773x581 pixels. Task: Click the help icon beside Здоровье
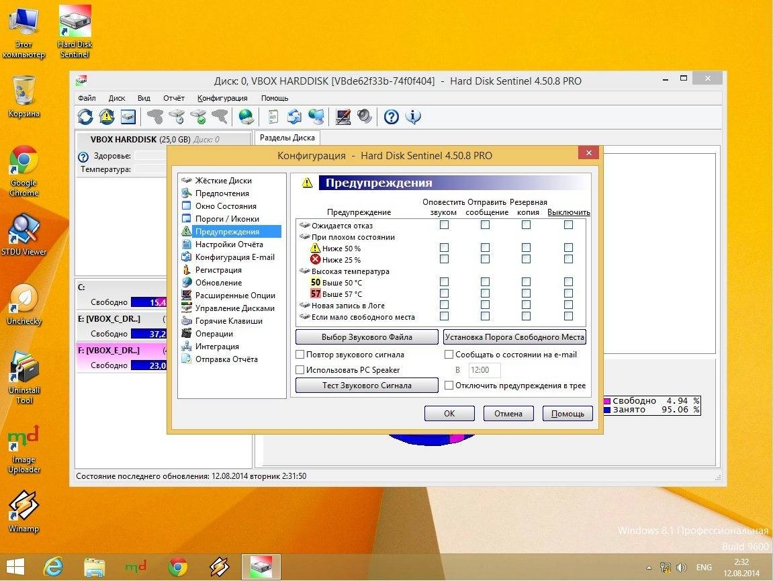coord(83,157)
